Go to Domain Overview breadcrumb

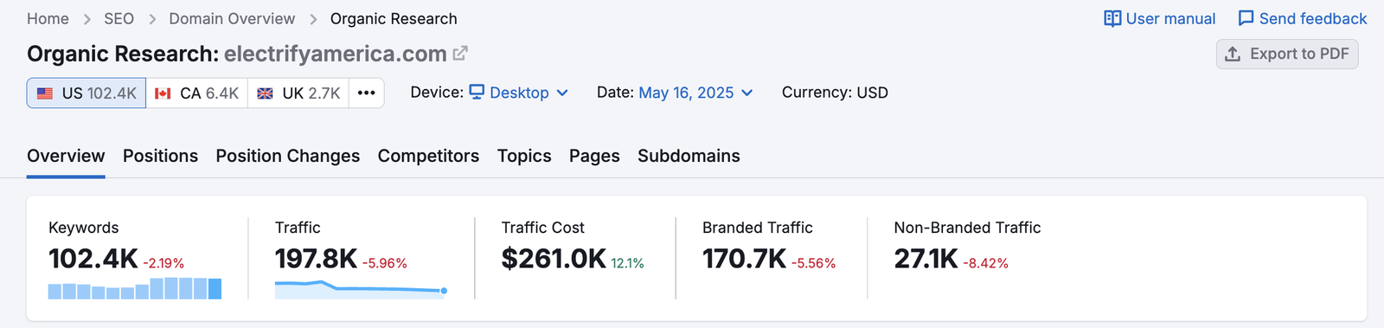[x=232, y=18]
